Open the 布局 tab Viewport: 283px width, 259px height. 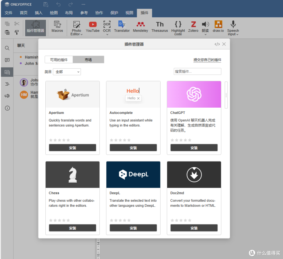click(x=69, y=13)
